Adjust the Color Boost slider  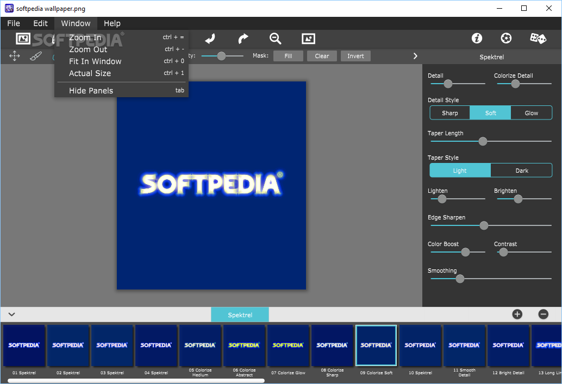tap(465, 252)
